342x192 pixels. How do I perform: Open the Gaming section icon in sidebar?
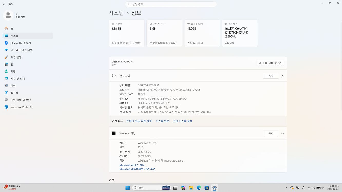(x=6, y=86)
